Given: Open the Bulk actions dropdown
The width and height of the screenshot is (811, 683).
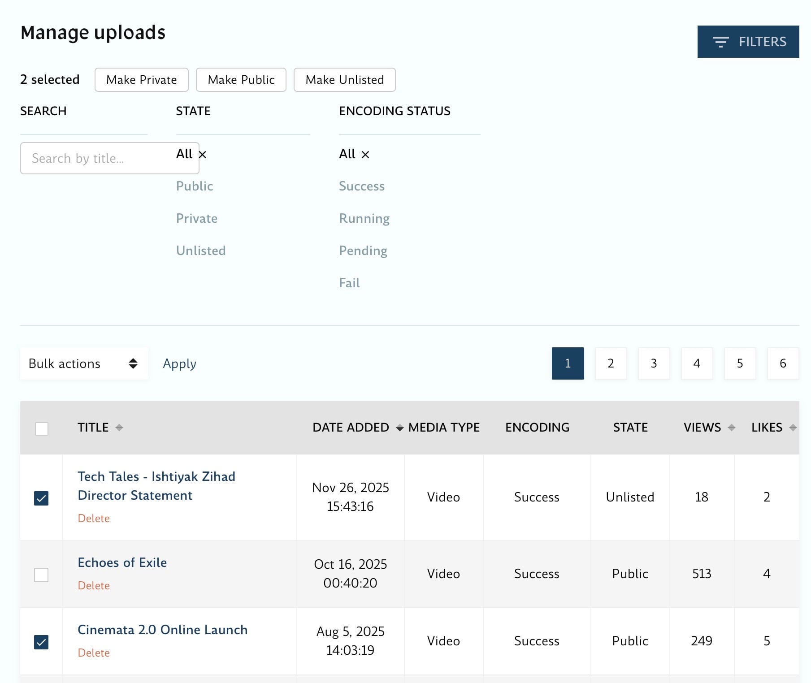Looking at the screenshot, I should point(84,363).
